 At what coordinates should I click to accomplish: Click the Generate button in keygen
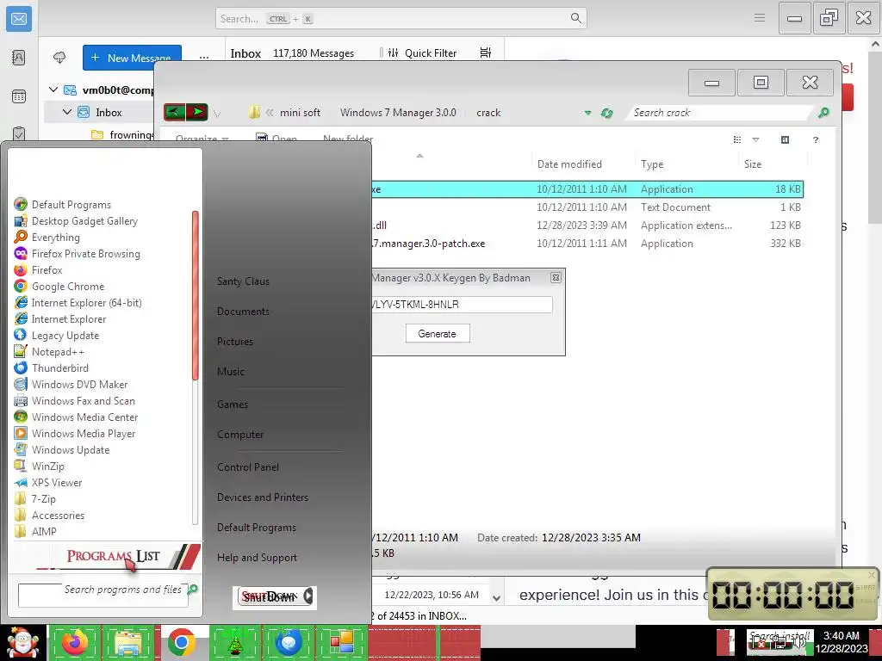coord(438,333)
